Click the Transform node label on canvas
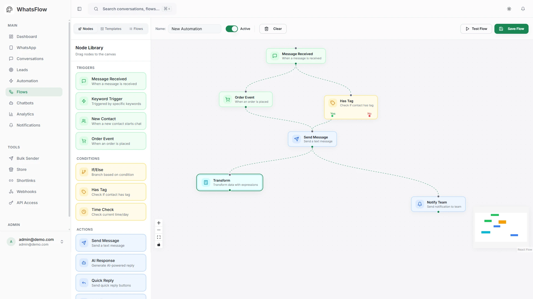533x299 pixels. 222,181
